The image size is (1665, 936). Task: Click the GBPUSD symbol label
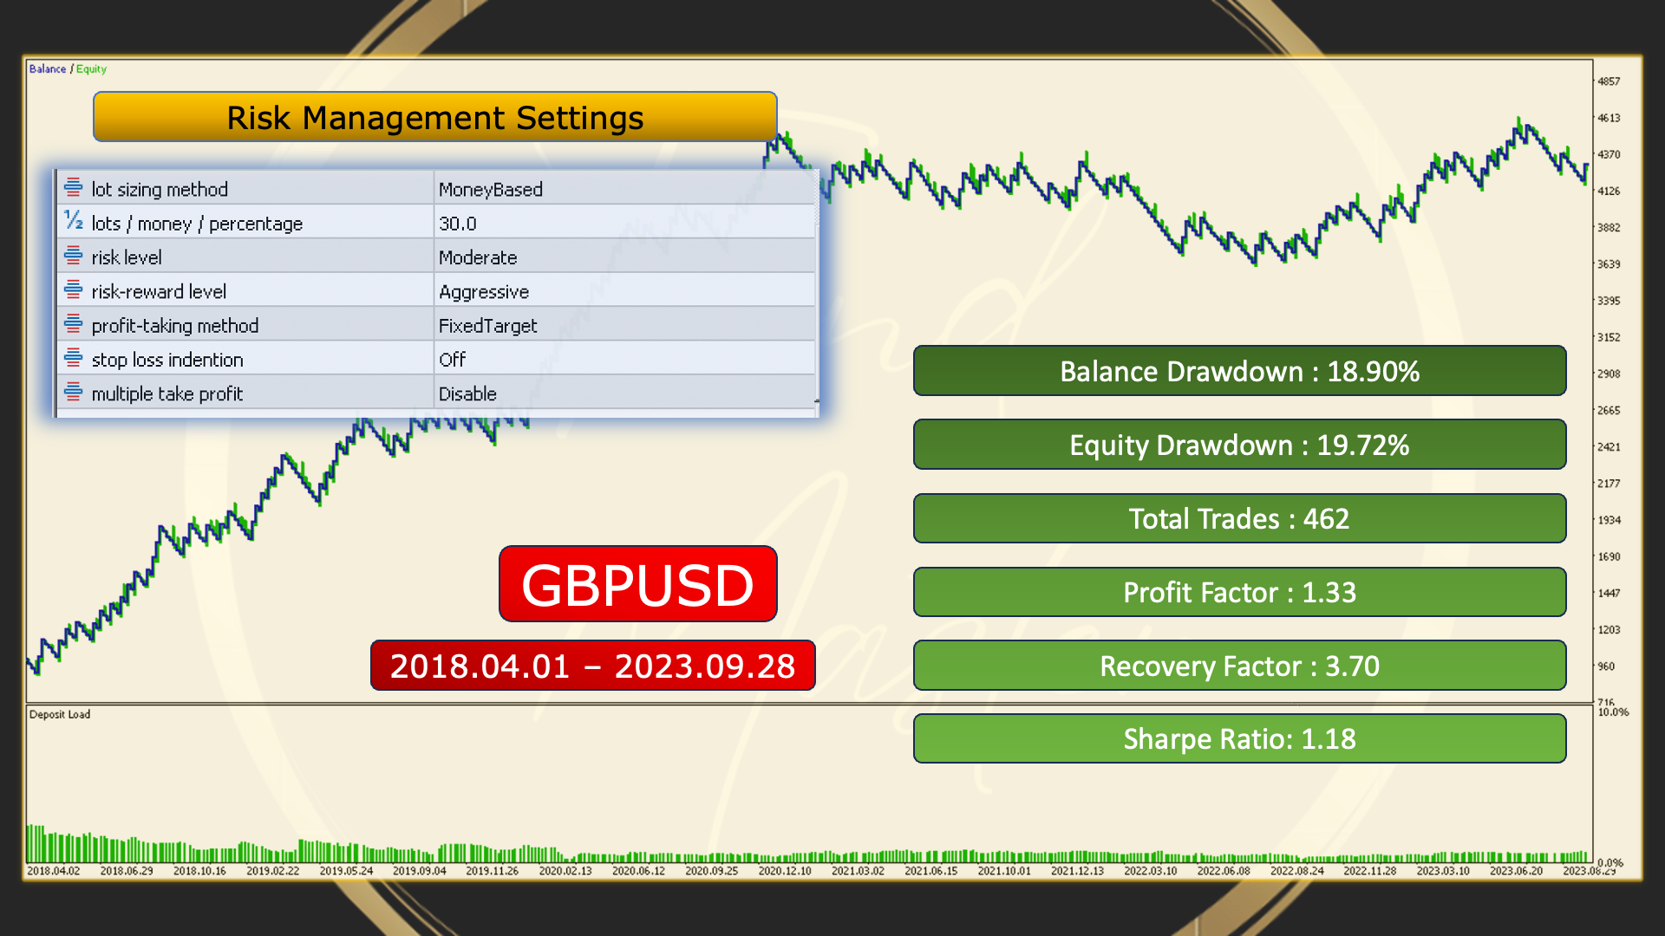(x=637, y=584)
